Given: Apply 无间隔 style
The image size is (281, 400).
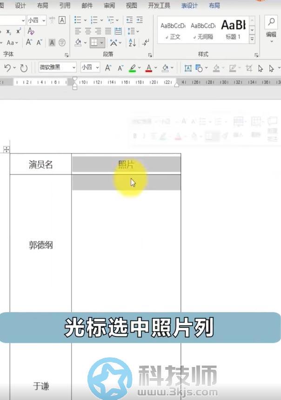Looking at the screenshot, I should coord(203,31).
